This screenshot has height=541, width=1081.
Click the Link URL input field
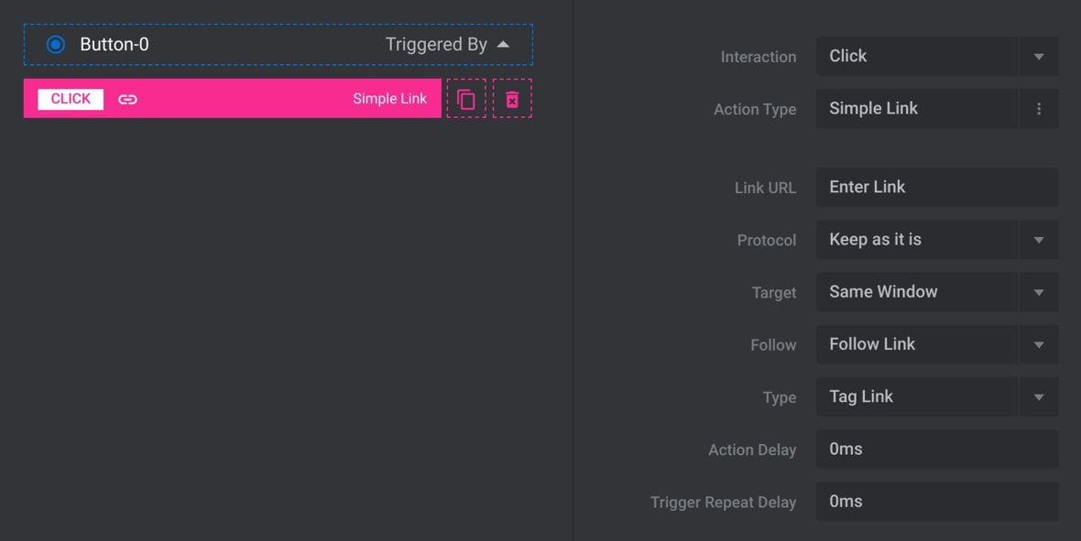(x=937, y=187)
